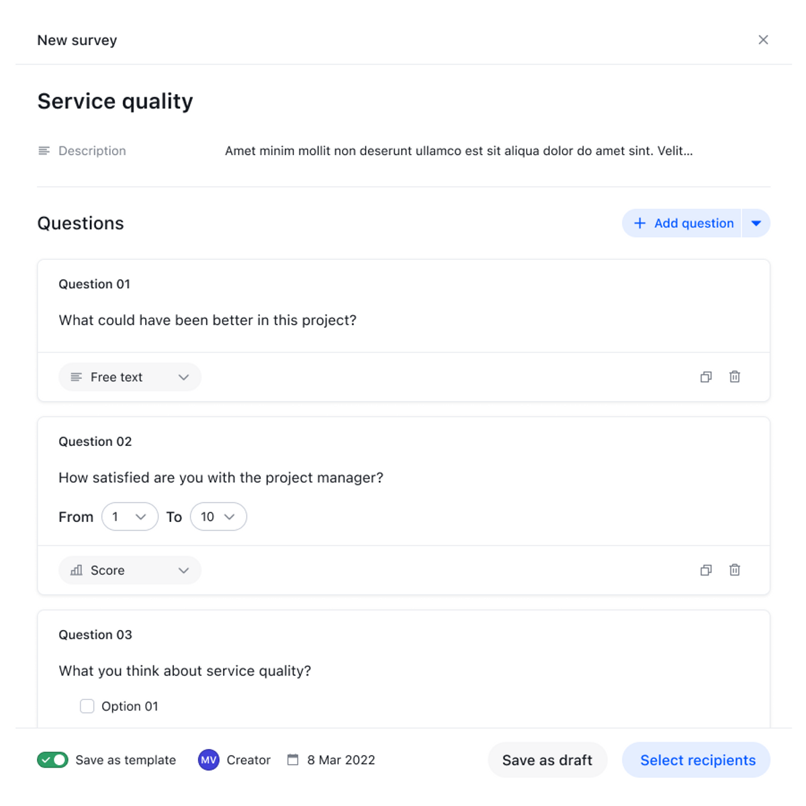
Task: Expand the From value dropdown showing 1
Action: coord(130,517)
